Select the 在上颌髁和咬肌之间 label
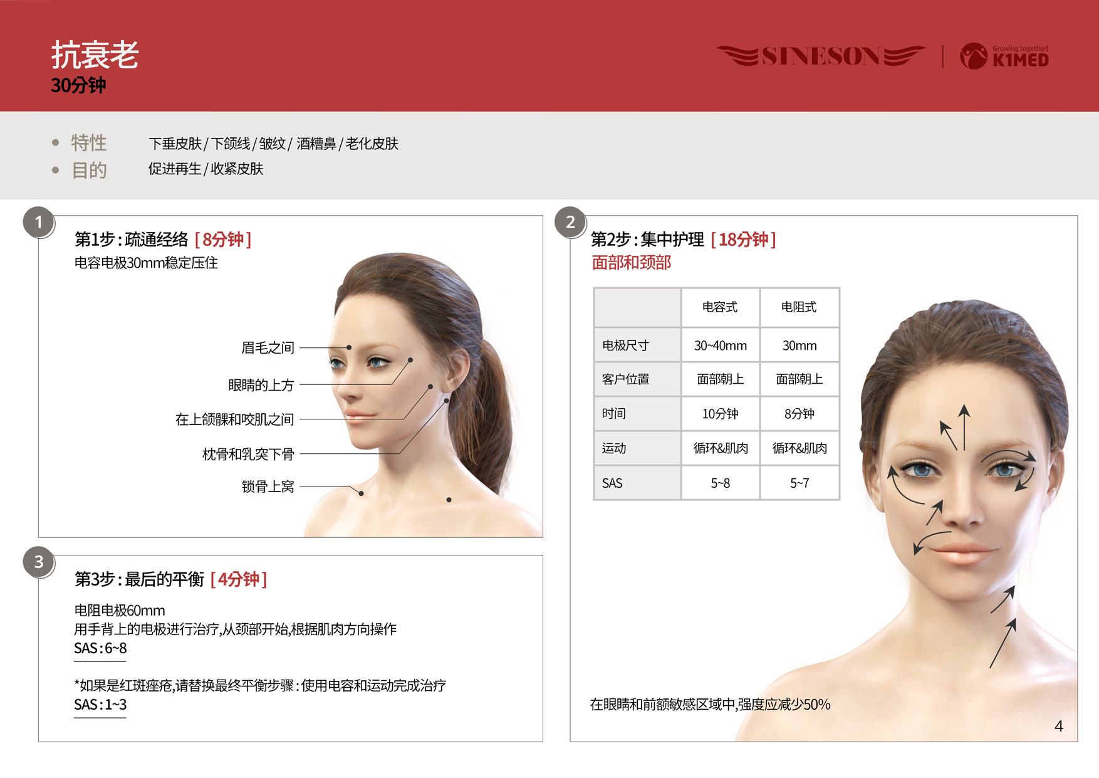The height and width of the screenshot is (778, 1099). [234, 419]
